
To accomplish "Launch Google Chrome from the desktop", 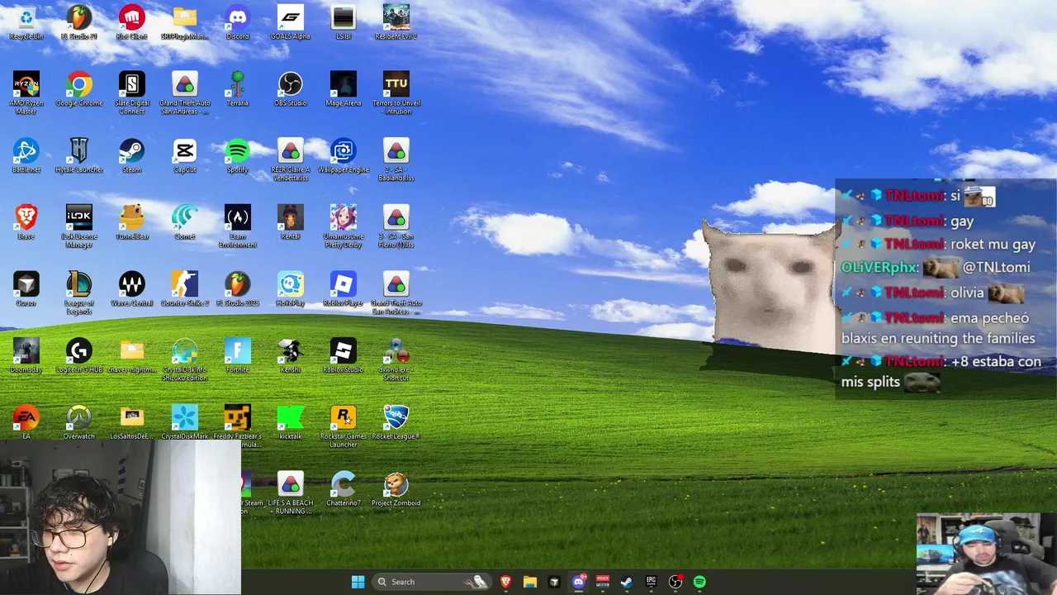I will [79, 89].
